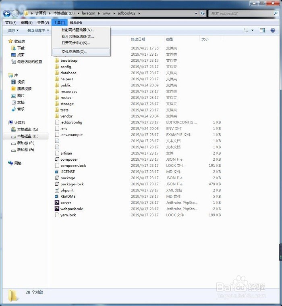Viewport: 282px width, 306px height.
Task: Click the config folder icon
Action: [57, 67]
